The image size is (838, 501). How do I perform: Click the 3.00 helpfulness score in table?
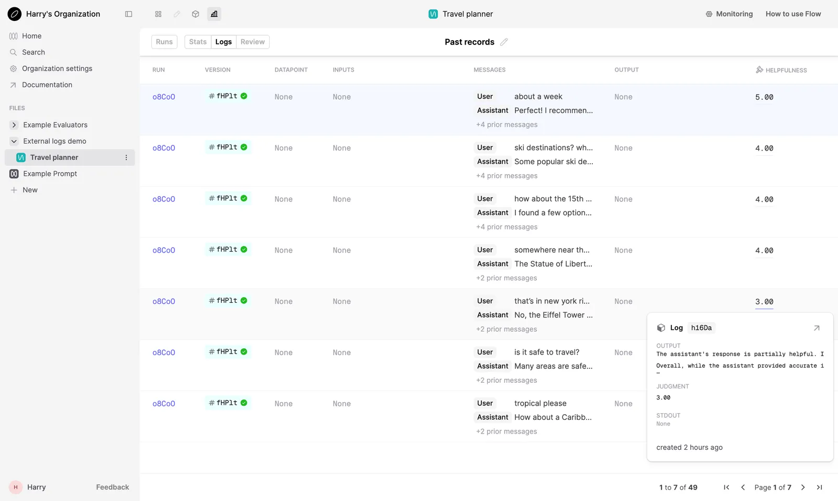coord(764,302)
